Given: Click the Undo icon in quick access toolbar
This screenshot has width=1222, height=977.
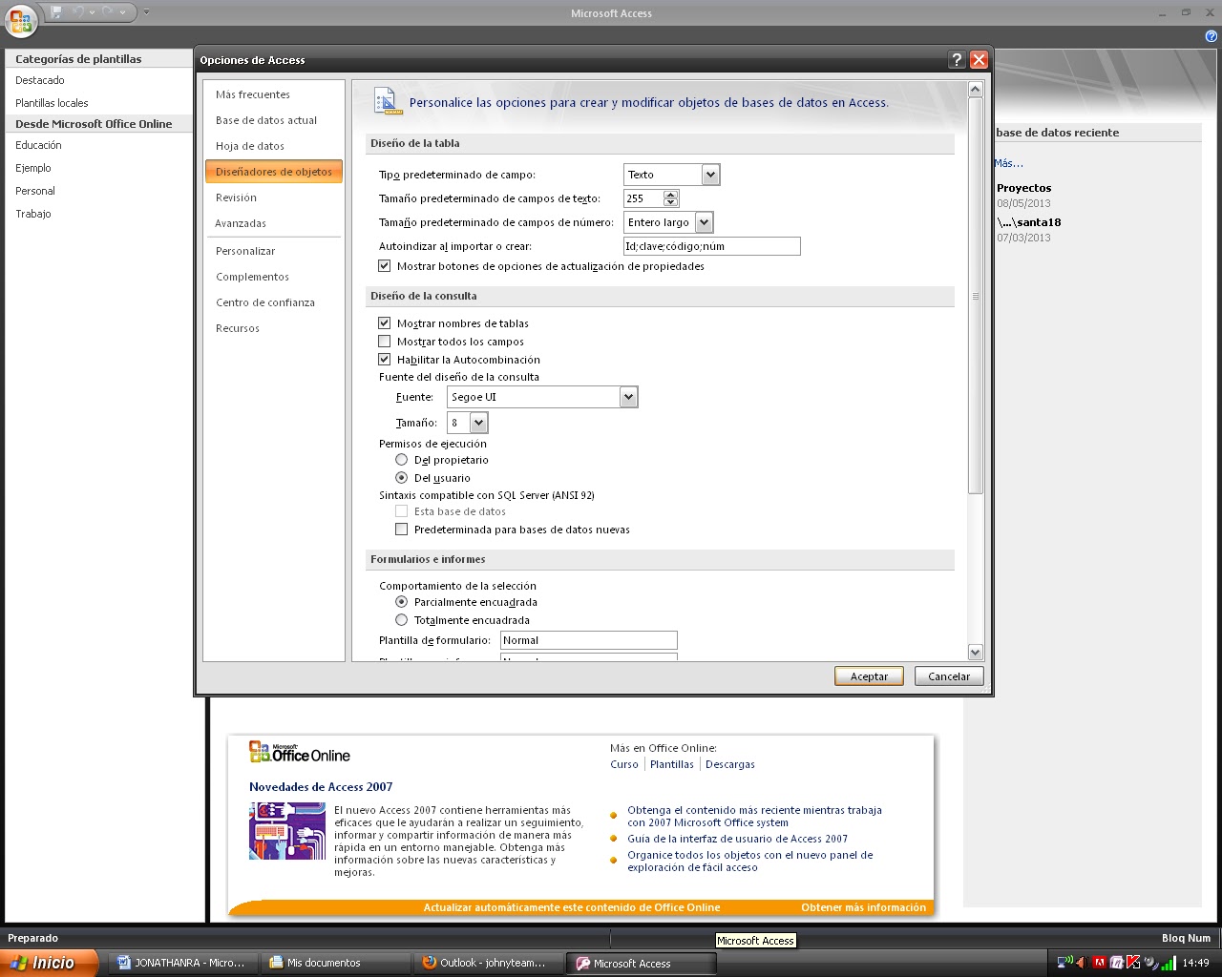Looking at the screenshot, I should tap(78, 12).
